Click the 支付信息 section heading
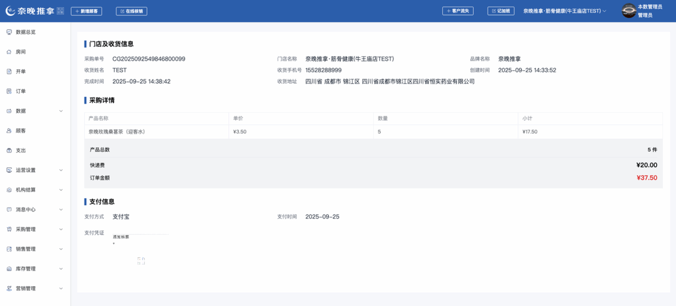The image size is (676, 306). pos(102,201)
